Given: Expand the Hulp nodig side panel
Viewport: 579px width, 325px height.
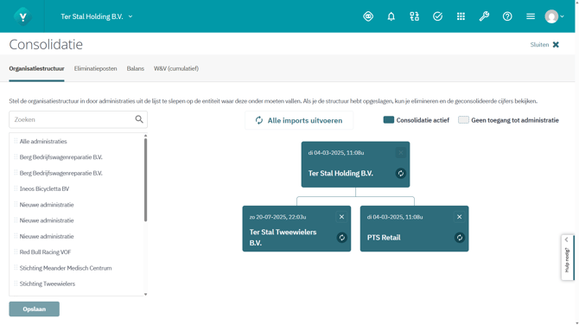Looking at the screenshot, I should 567,258.
